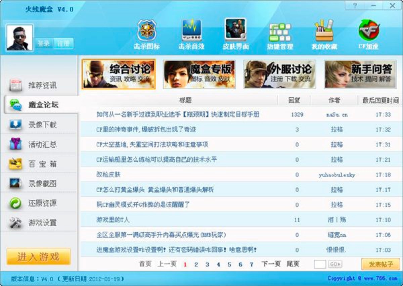Click reply time 17:33
Screen dimensions: 403x286
click(x=383, y=115)
